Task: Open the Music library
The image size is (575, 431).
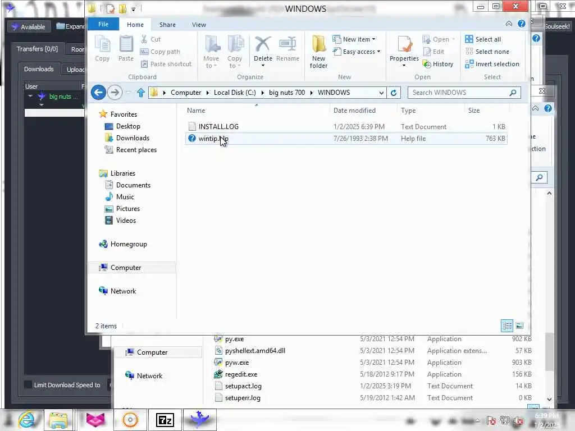Action: point(120,197)
